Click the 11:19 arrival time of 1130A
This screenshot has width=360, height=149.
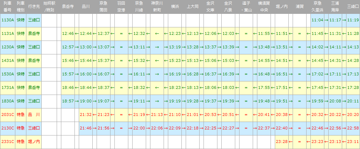tap(353, 20)
